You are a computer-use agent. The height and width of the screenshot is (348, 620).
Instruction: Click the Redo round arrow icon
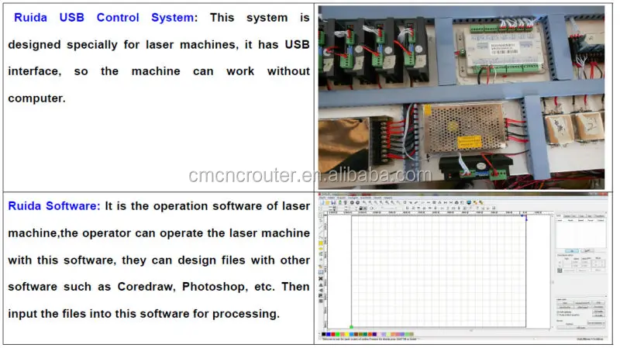[x=357, y=202]
